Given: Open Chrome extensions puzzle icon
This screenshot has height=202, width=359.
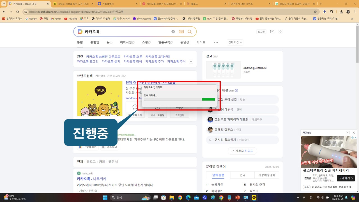Looking at the screenshot, I should click(331, 12).
